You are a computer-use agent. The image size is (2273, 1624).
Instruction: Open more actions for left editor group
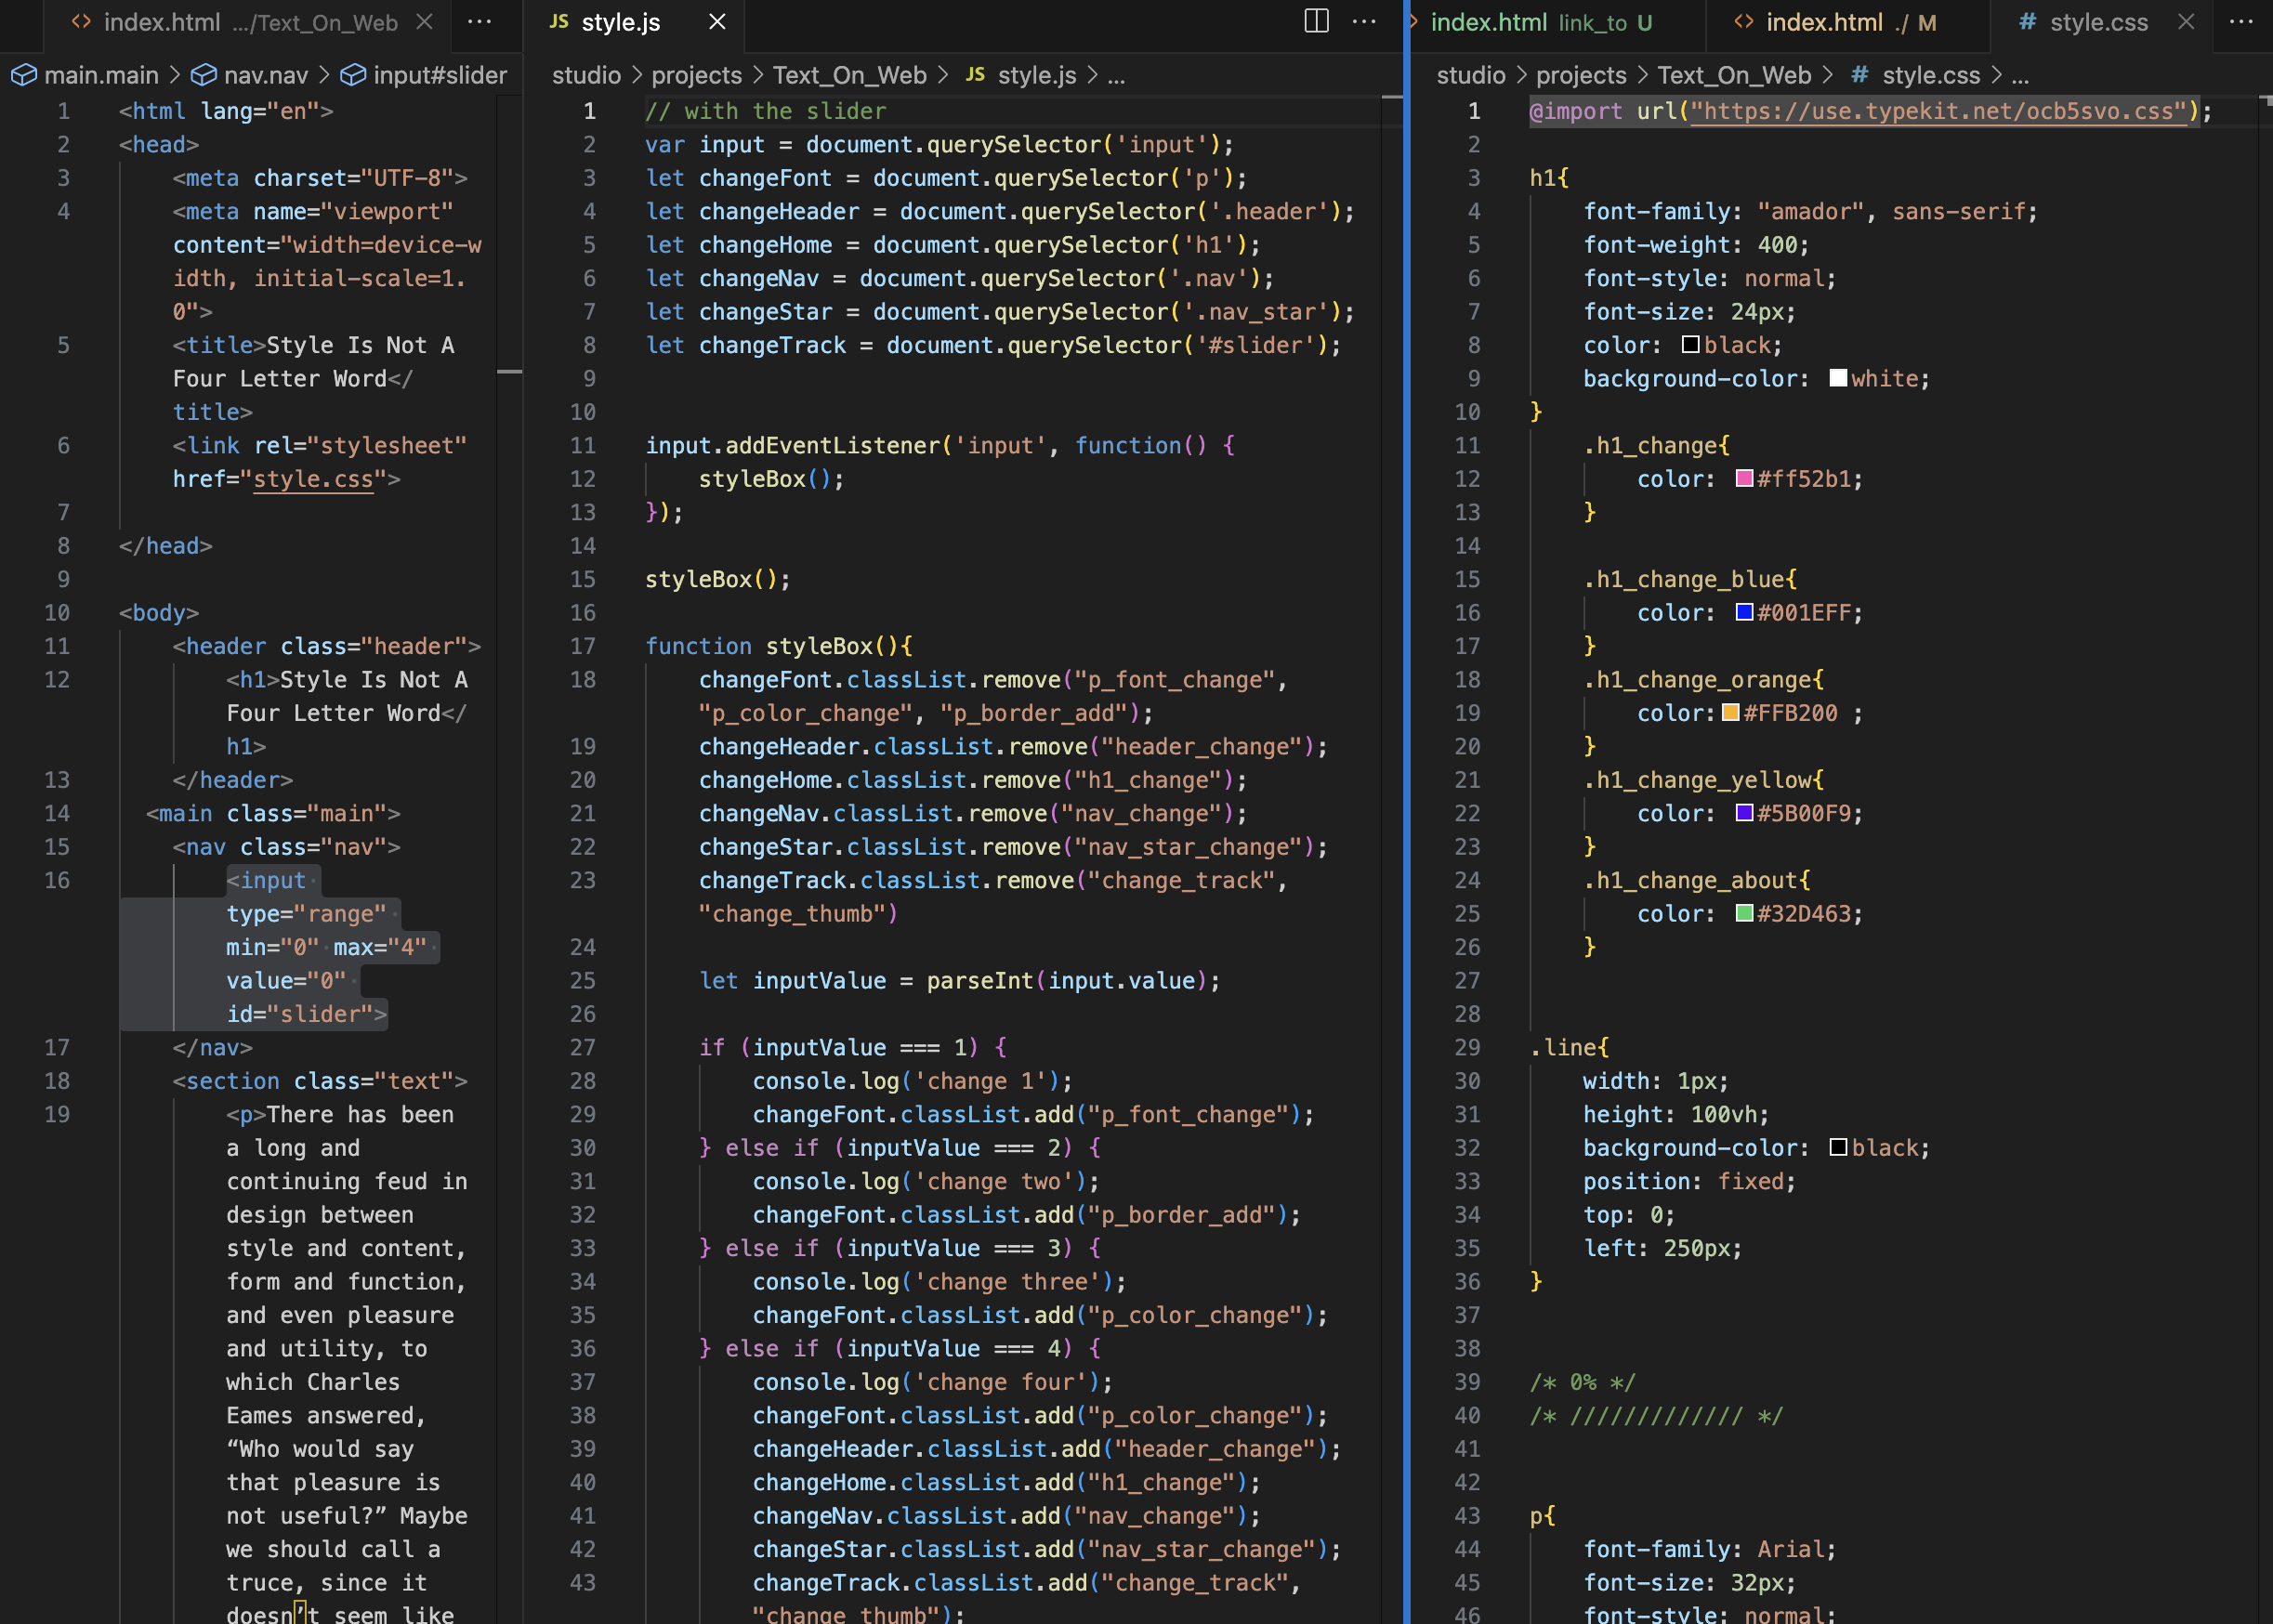pyautogui.click(x=480, y=21)
